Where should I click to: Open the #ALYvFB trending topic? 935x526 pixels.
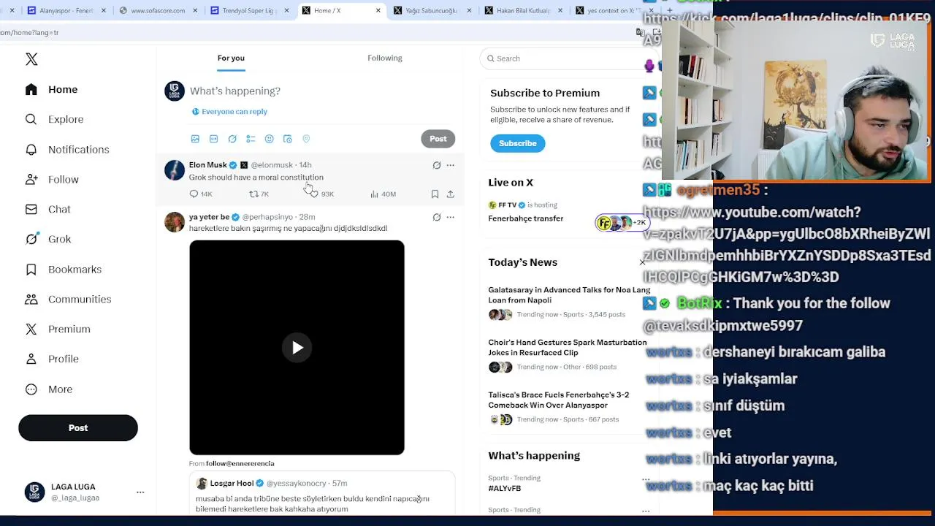pyautogui.click(x=505, y=488)
